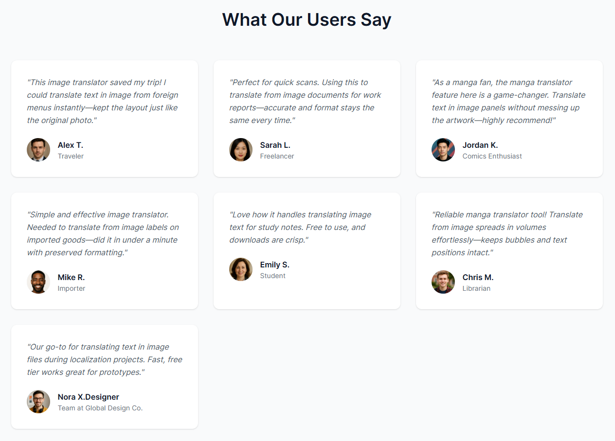Select the "Sarah L." name label
615x441 pixels.
coord(275,145)
